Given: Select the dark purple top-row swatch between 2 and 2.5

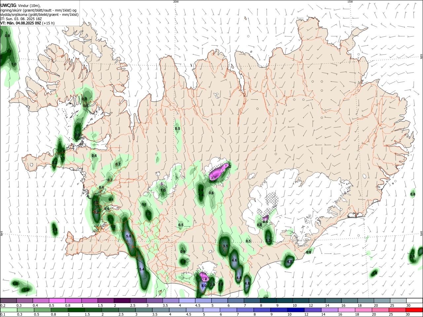Looking at the screenshot, I should coord(122,300).
